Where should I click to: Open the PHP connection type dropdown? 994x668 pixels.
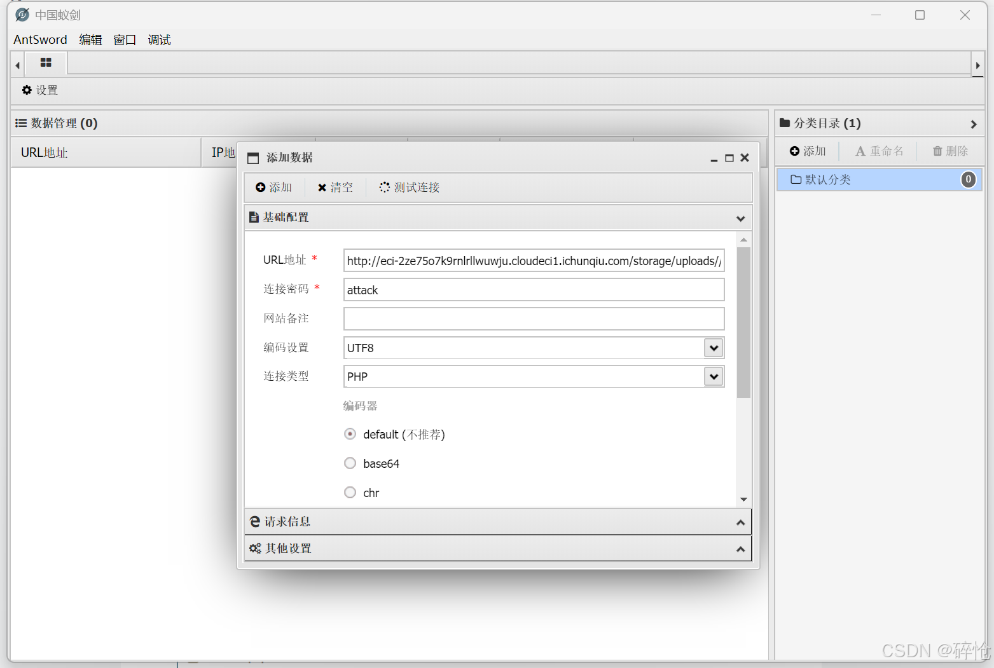pos(713,376)
